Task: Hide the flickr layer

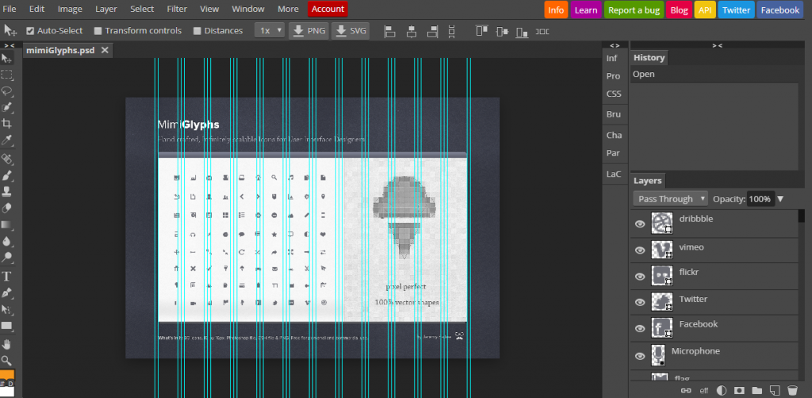Action: pos(640,277)
